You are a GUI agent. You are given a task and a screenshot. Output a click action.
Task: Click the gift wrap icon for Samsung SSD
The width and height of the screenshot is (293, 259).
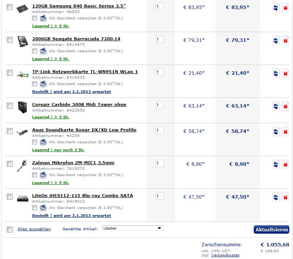point(43,18)
